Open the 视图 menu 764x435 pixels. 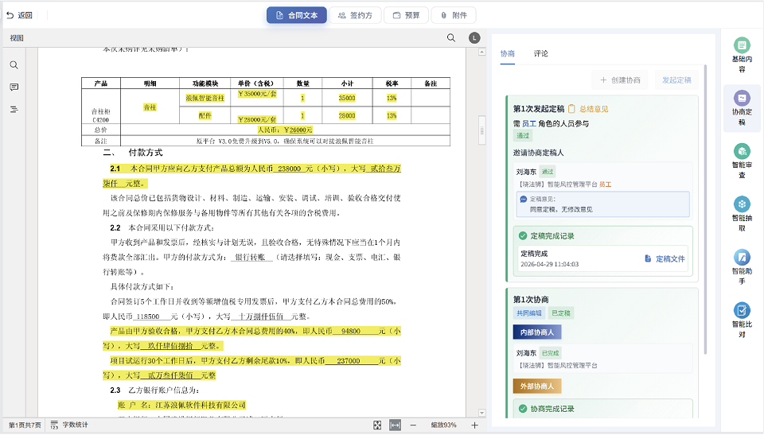17,38
